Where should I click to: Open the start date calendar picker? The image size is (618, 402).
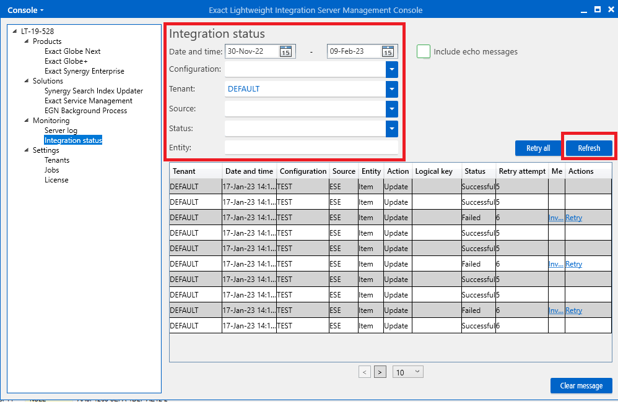(x=285, y=51)
